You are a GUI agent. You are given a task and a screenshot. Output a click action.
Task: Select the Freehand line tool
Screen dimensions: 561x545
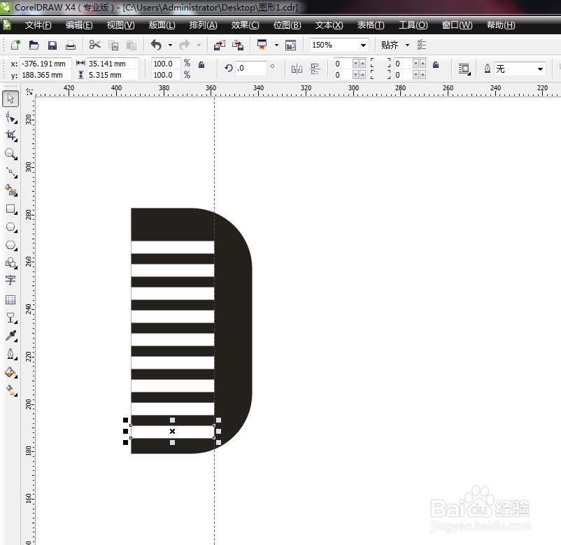[11, 172]
